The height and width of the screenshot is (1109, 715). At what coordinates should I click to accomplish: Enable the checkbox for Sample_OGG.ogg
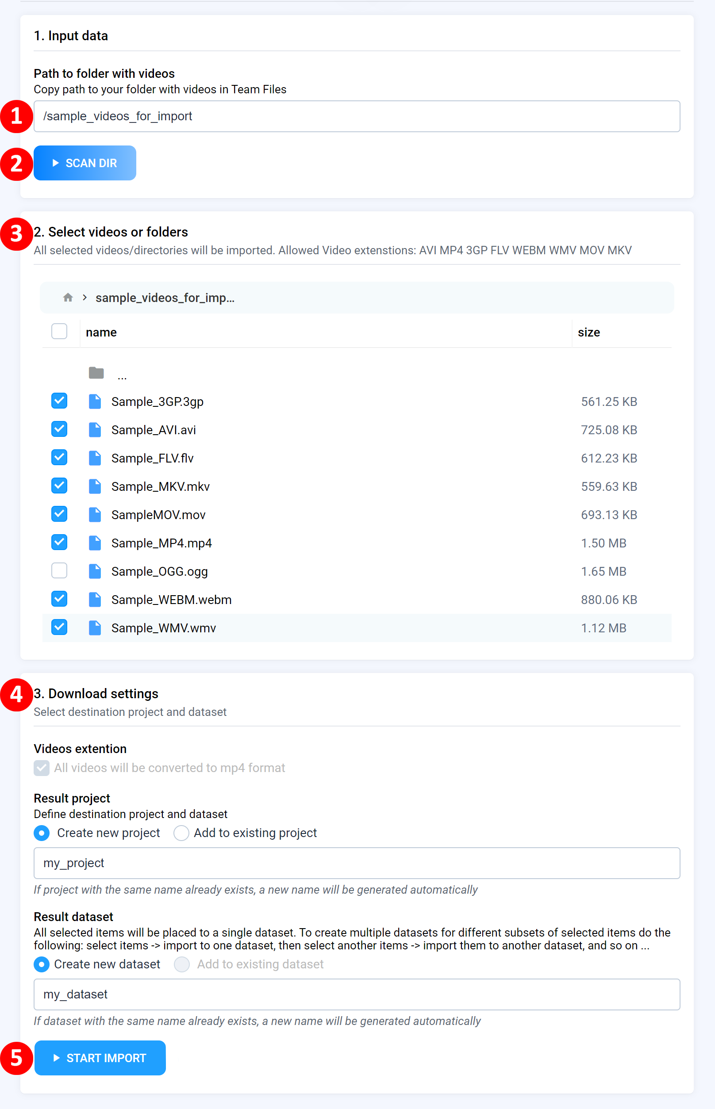click(x=59, y=571)
